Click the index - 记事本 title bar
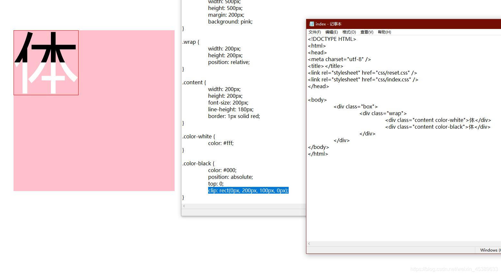This screenshot has height=275, width=501. click(403, 24)
